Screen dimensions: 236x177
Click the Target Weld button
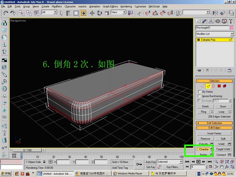(223, 149)
